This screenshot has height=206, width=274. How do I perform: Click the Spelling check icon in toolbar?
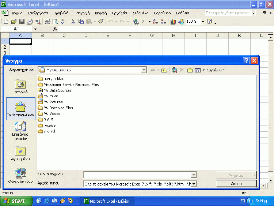[63, 22]
